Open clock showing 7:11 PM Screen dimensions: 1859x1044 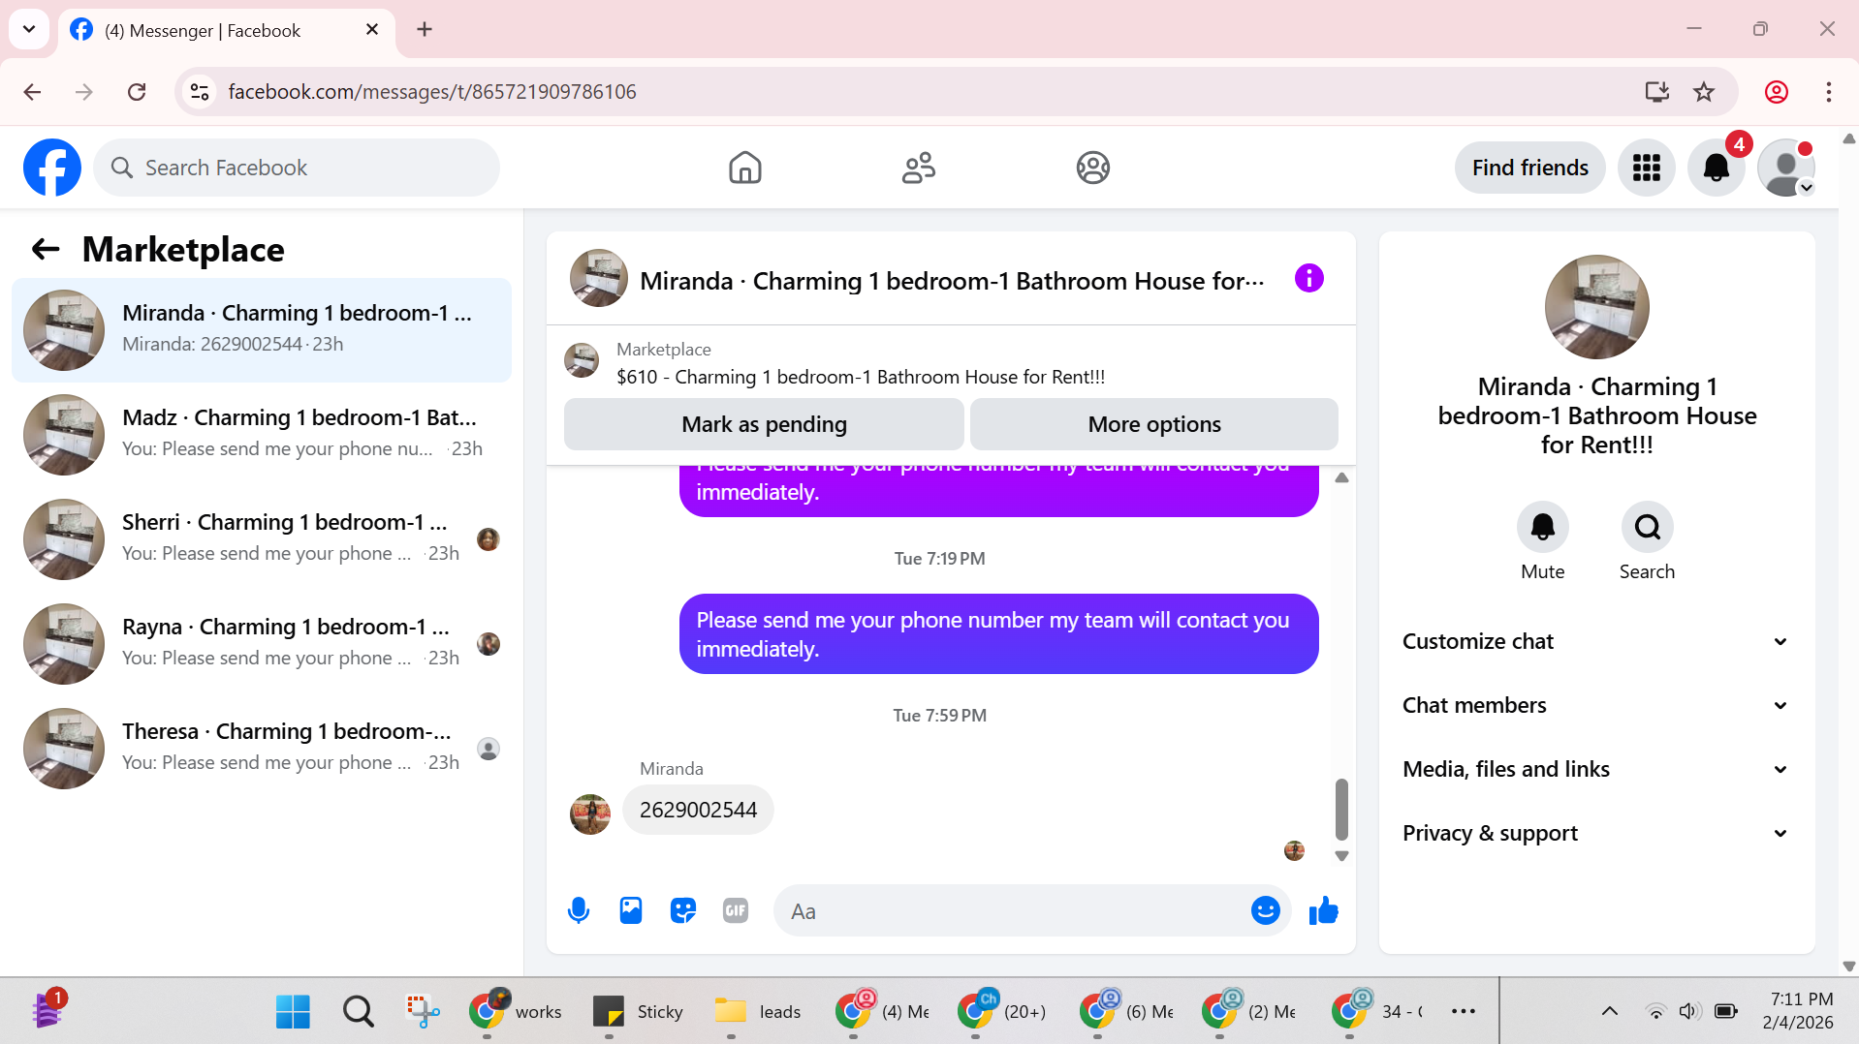click(1797, 1010)
